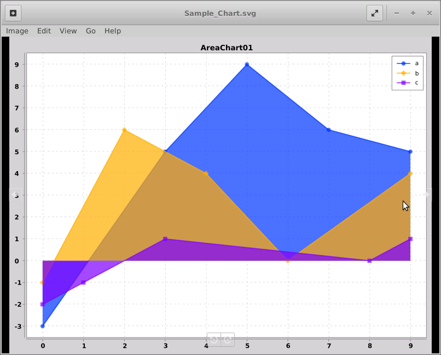This screenshot has width=441, height=355.
Task: Open the Edit menu
Action: tap(44, 31)
